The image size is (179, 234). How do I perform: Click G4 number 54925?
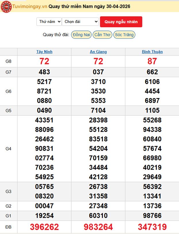coord(45,177)
